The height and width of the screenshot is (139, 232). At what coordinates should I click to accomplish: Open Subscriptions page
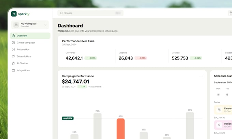pyautogui.click(x=24, y=56)
